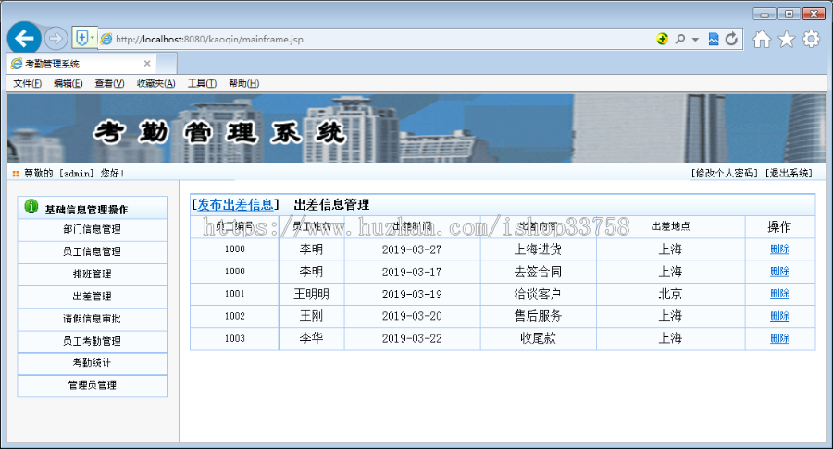
Task: Click the green info icon beside 基础信息管理操作
Action: 31,206
